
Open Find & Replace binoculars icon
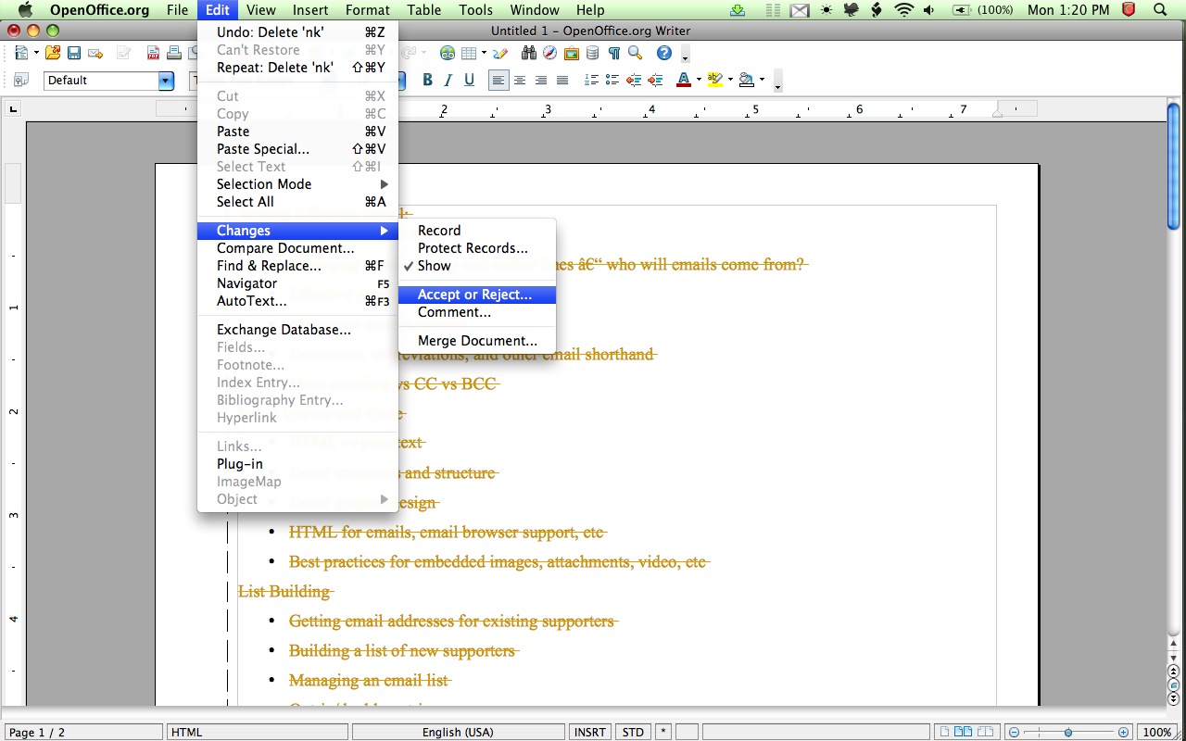(x=530, y=53)
